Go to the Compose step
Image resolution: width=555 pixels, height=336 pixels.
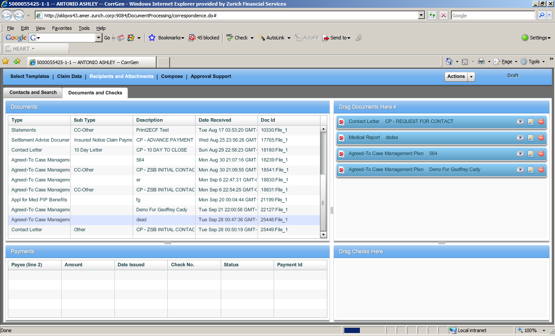(x=172, y=76)
